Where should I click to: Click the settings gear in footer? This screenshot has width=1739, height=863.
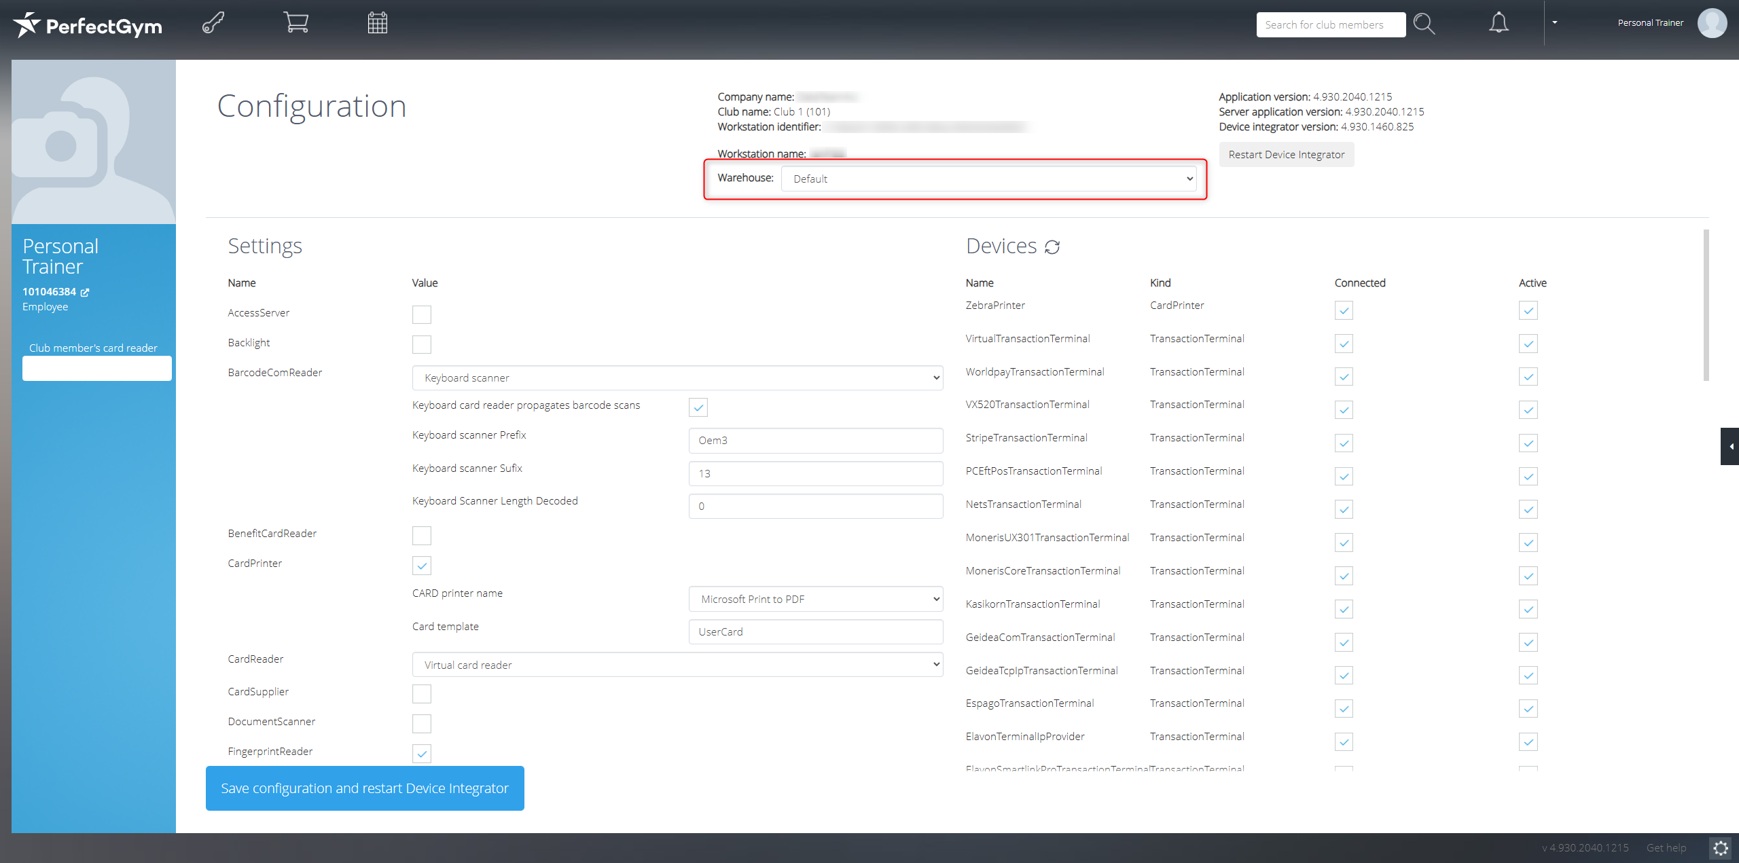pos(1720,847)
